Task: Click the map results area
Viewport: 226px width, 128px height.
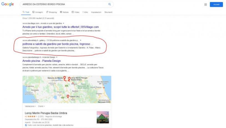Action: tap(67, 89)
